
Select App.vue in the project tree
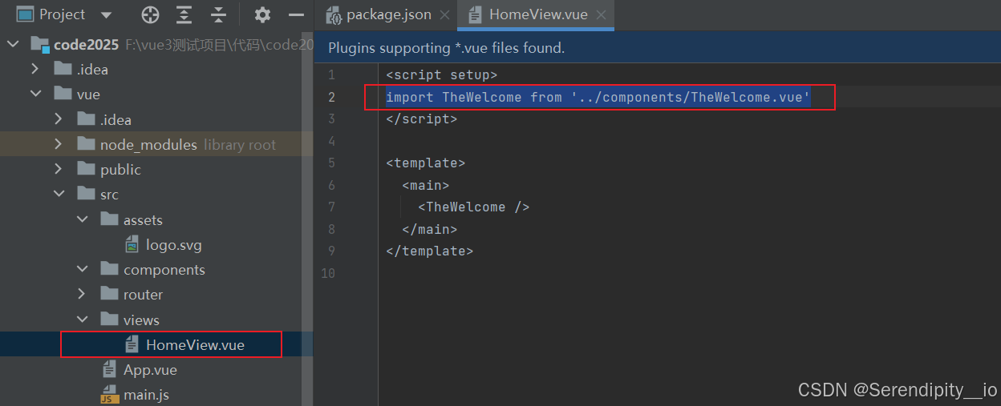(x=156, y=370)
